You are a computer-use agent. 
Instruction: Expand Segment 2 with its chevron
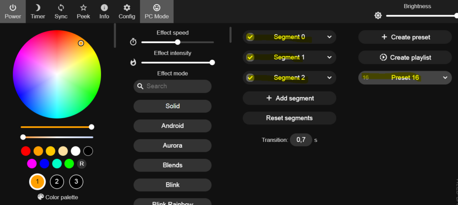pos(329,78)
